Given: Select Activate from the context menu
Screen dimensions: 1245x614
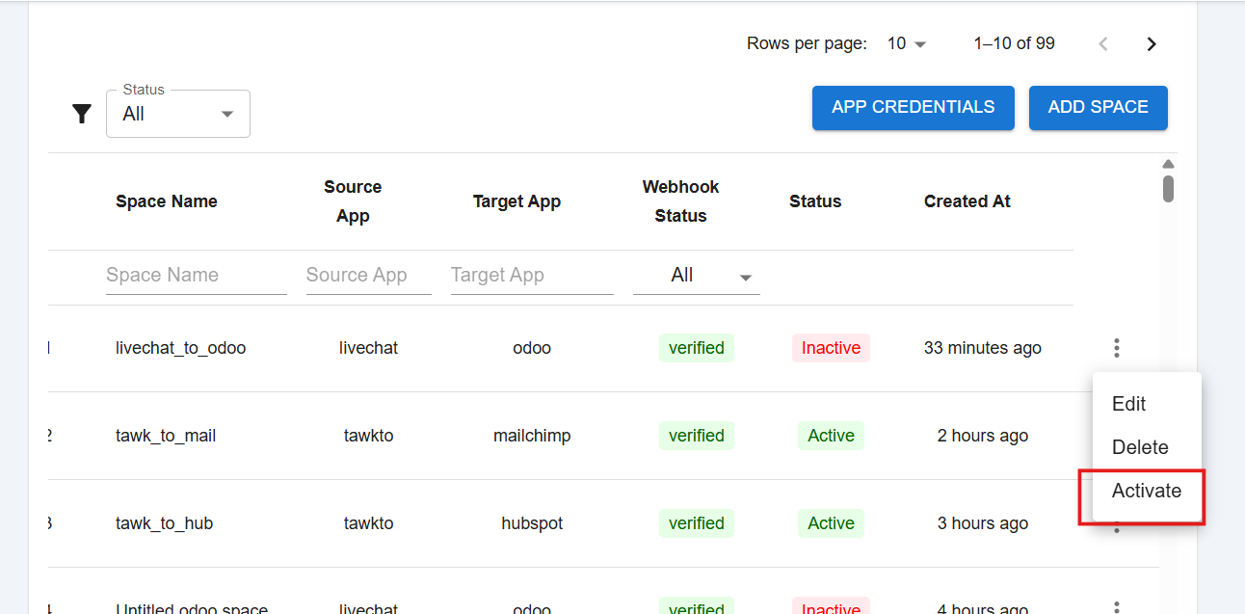Looking at the screenshot, I should click(x=1147, y=491).
